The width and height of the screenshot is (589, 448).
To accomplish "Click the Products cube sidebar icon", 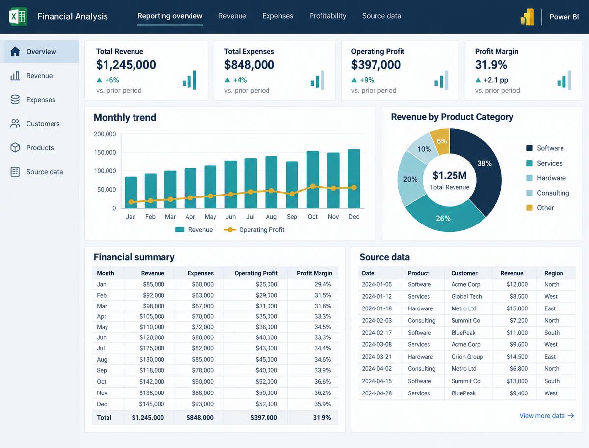I will 15,148.
